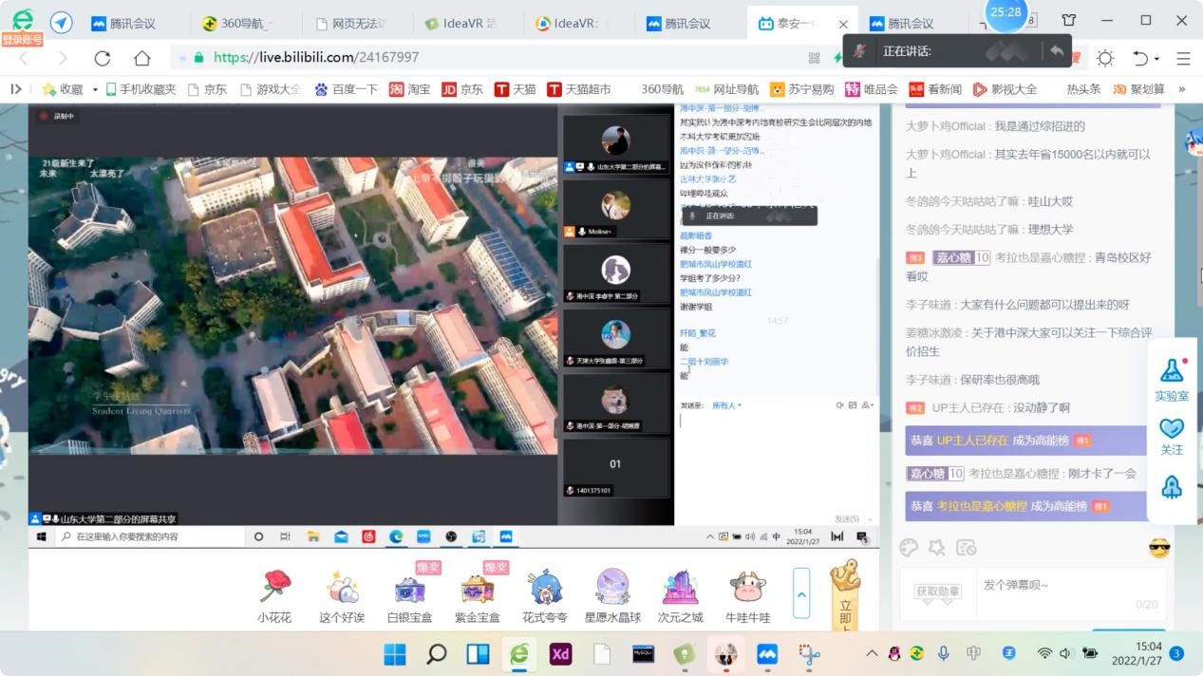Expand the bookmarks bar overflow chevron
This screenshot has width=1203, height=676.
click(1182, 89)
